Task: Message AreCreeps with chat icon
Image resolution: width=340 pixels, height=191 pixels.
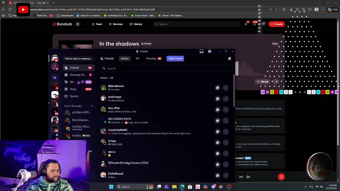Action: point(218,99)
